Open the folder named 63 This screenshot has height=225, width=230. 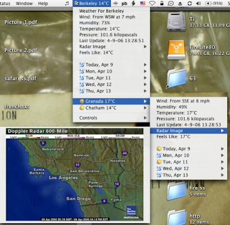[177, 79]
